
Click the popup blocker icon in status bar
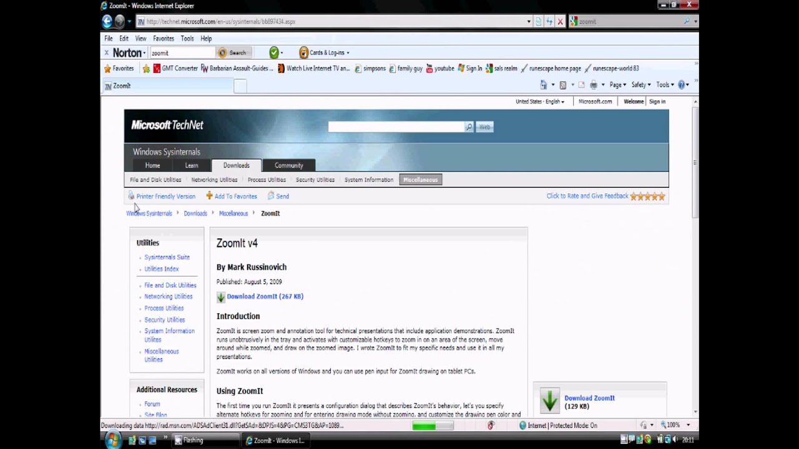(x=491, y=425)
